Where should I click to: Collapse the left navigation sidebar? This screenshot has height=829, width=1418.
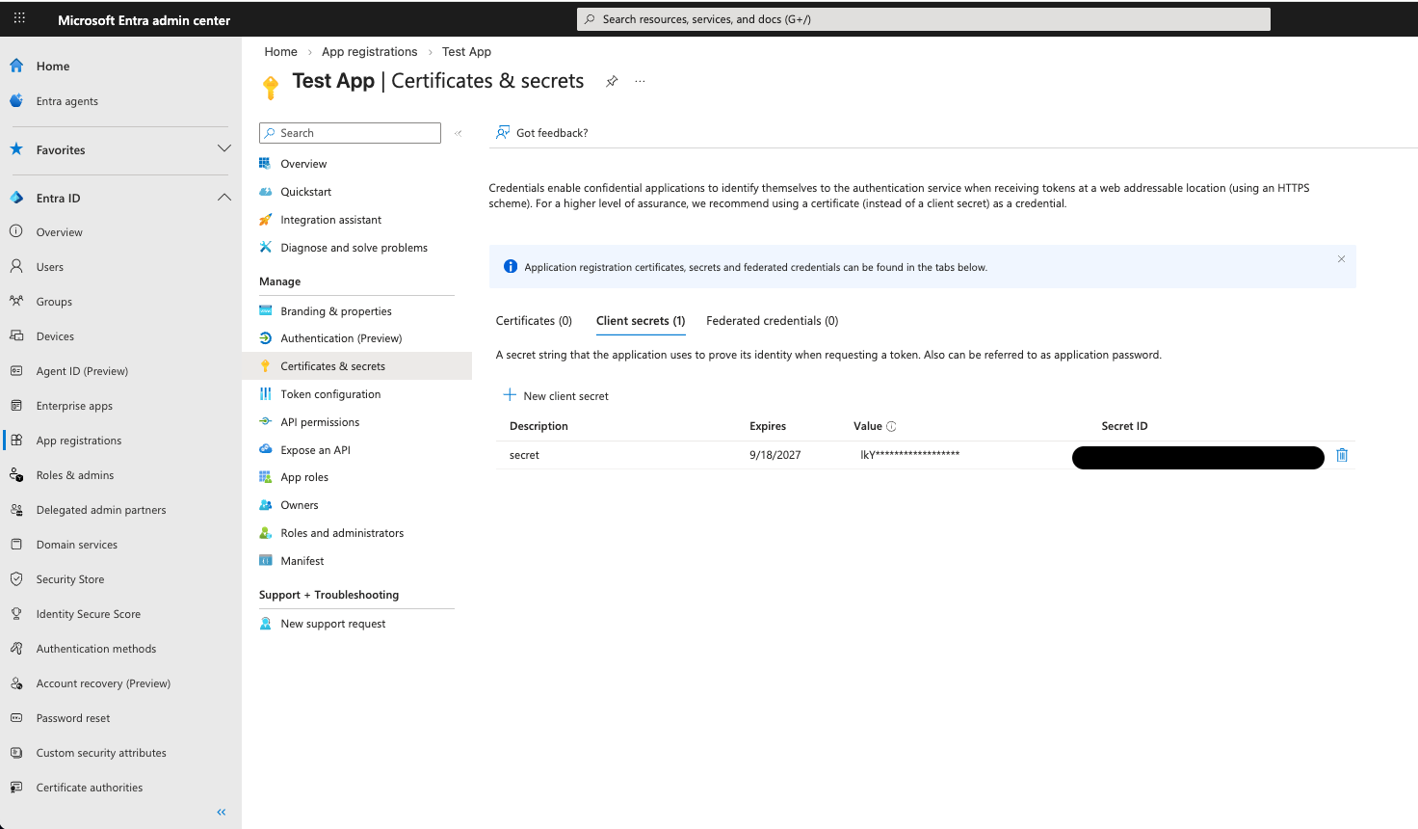pyautogui.click(x=222, y=812)
